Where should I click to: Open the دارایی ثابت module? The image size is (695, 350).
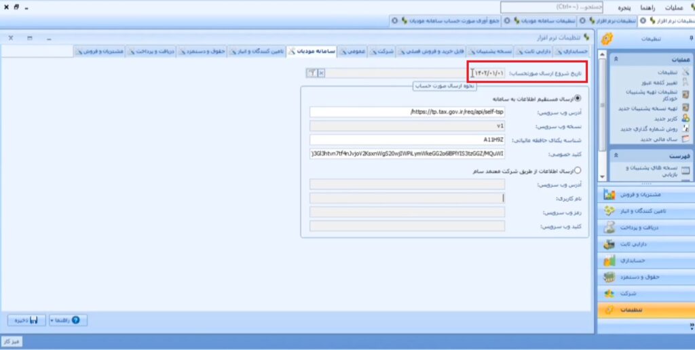pos(646,244)
